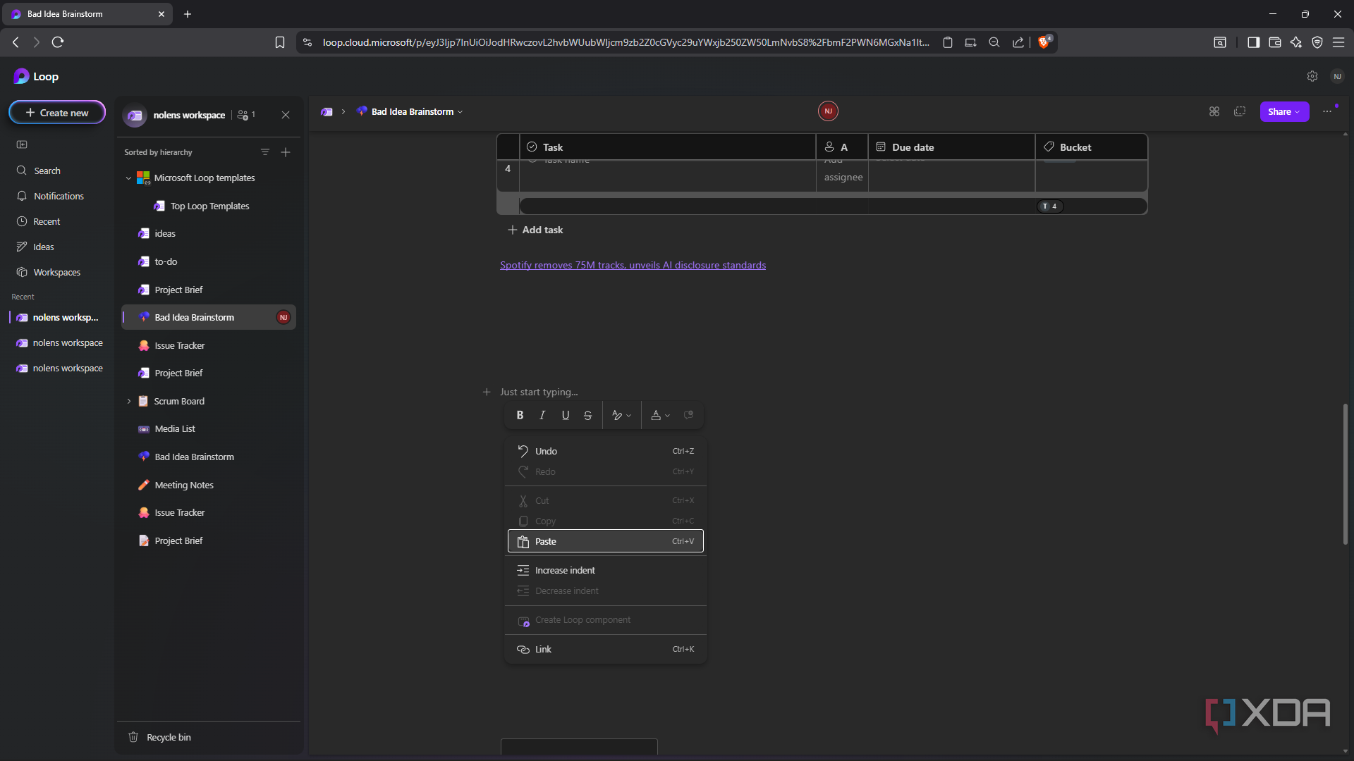Collapse Microsoft Loop templates section
Screen dimensions: 1354x761
[x=128, y=178]
